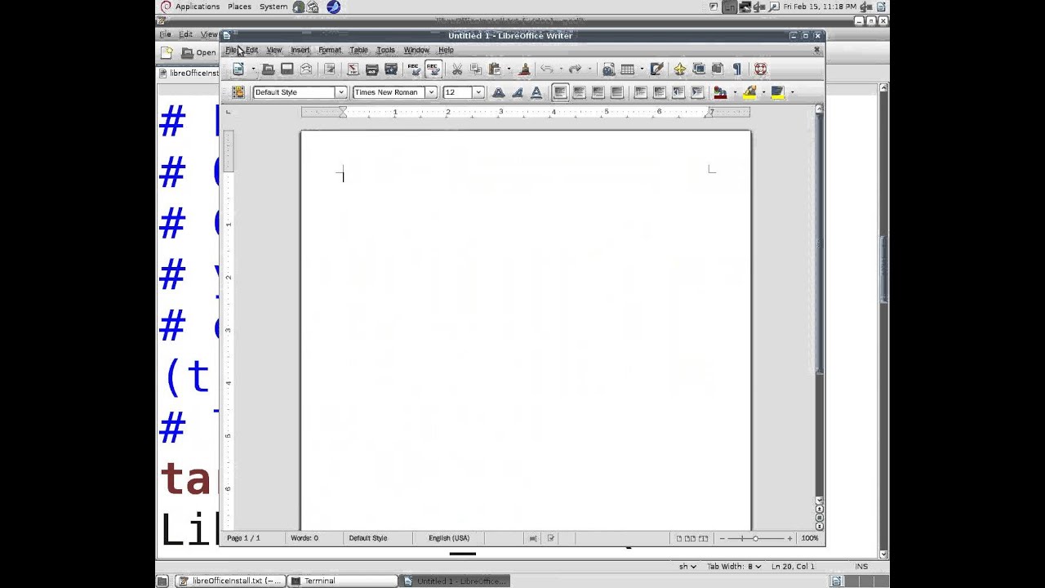Open Styles and Formatting icon
1045x588 pixels.
tap(238, 92)
